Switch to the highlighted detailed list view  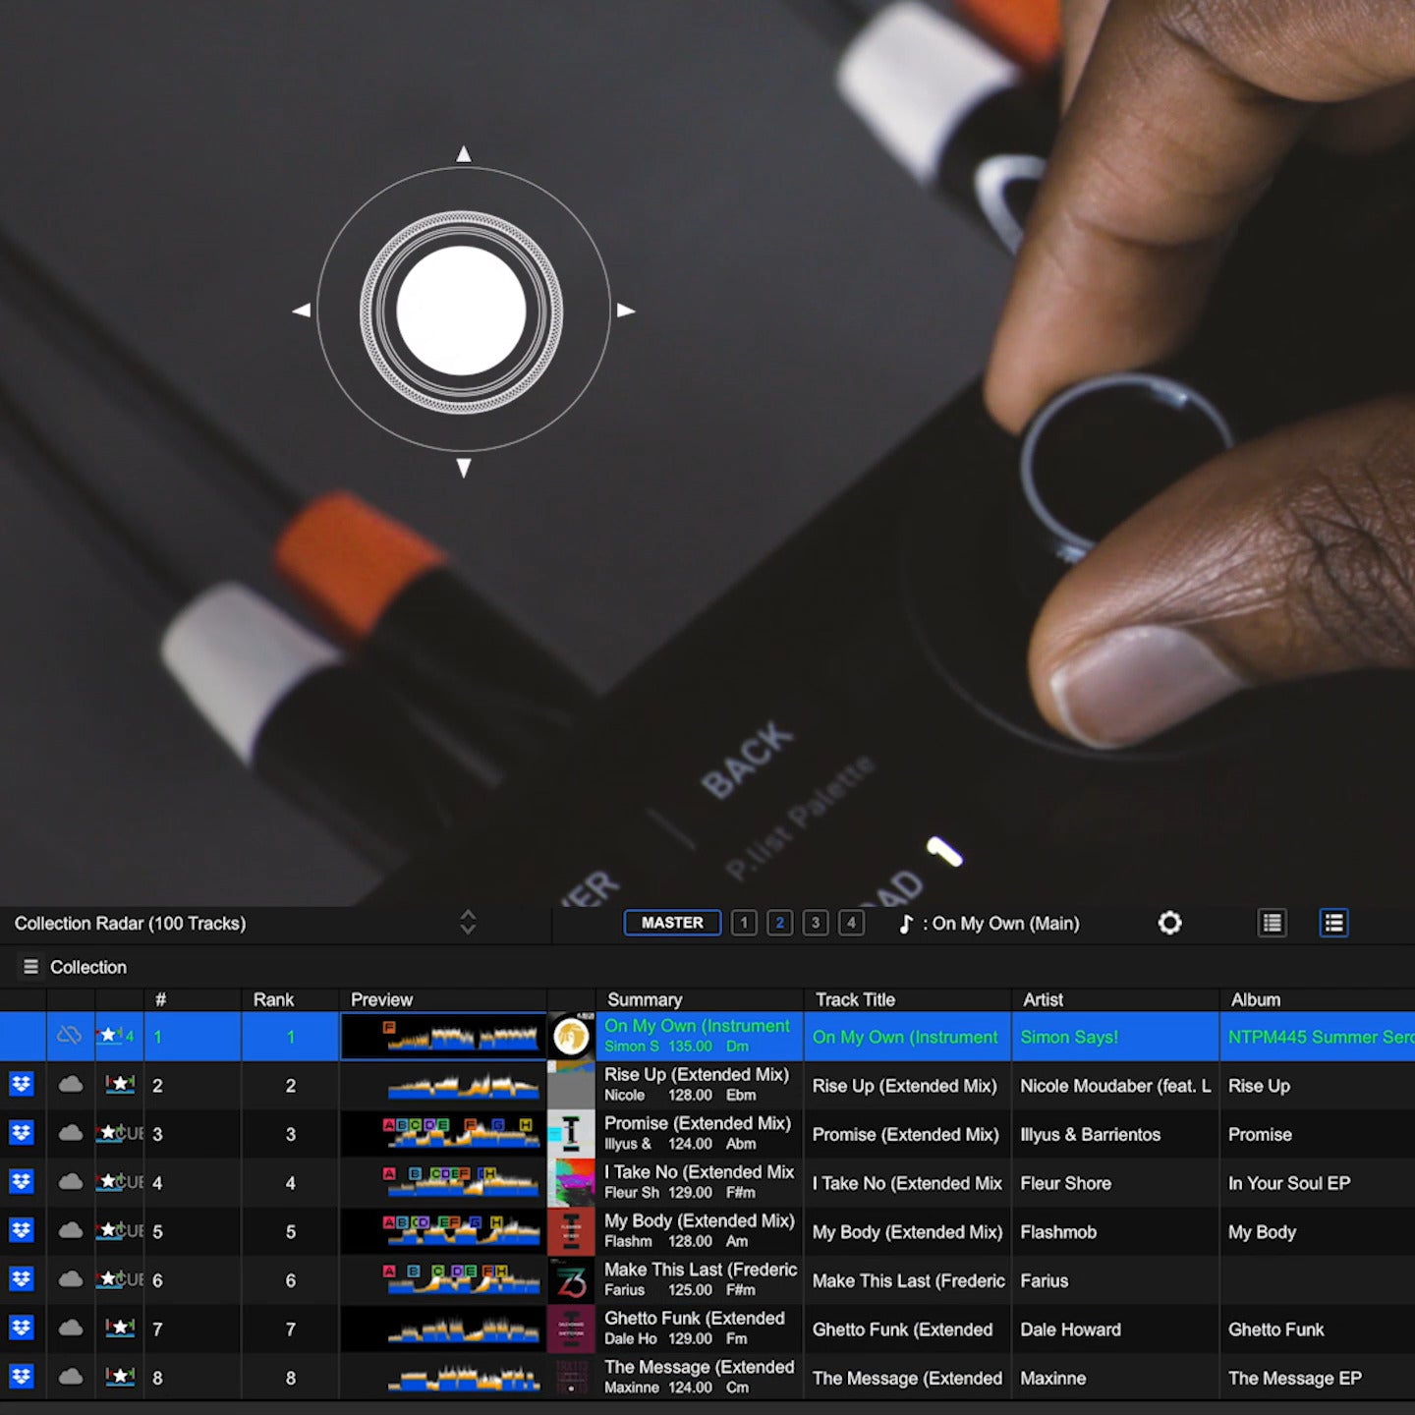point(1333,923)
